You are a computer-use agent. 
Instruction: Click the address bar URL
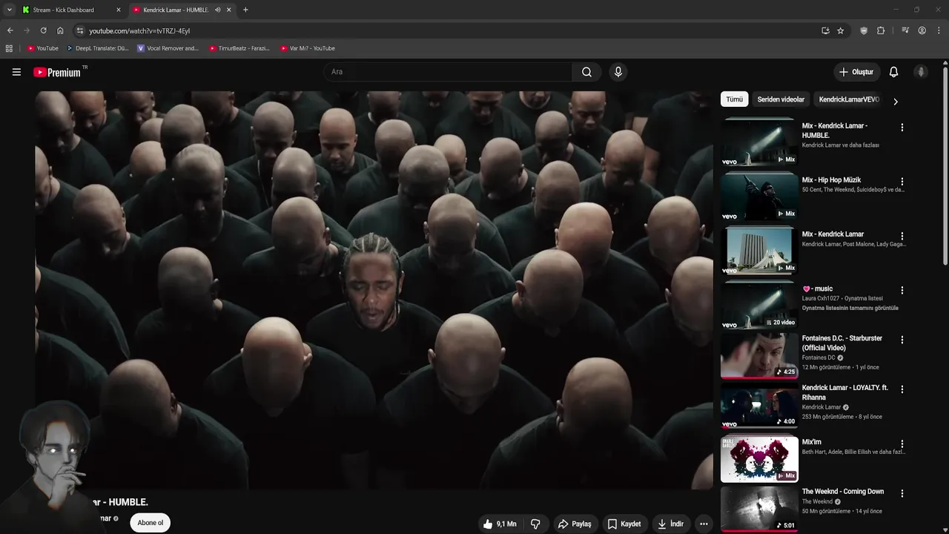pos(139,30)
